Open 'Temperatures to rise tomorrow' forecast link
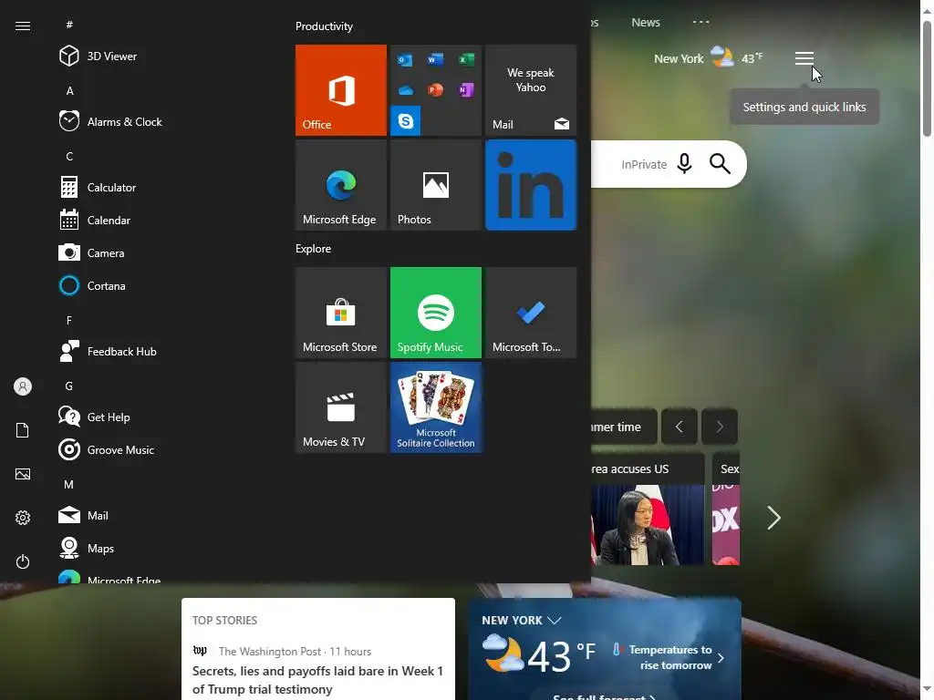Image resolution: width=934 pixels, height=700 pixels. (669, 657)
